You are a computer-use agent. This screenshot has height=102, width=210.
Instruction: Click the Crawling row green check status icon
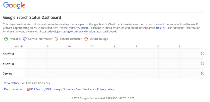click(203, 54)
